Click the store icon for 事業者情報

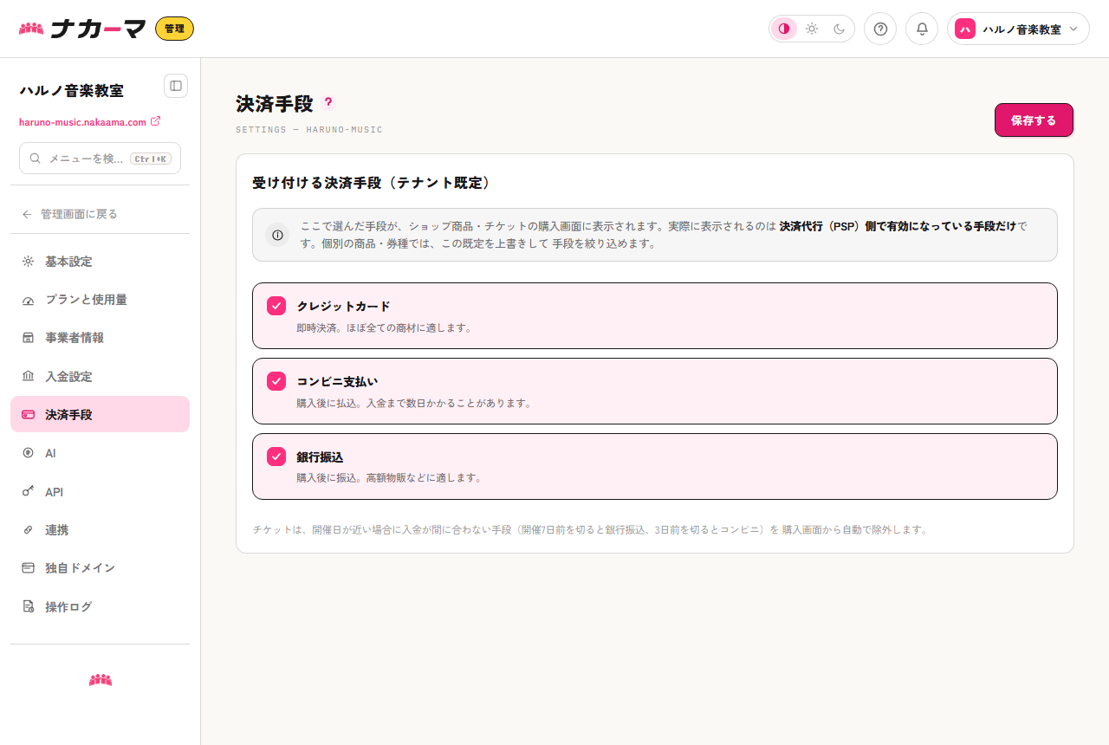(x=28, y=338)
